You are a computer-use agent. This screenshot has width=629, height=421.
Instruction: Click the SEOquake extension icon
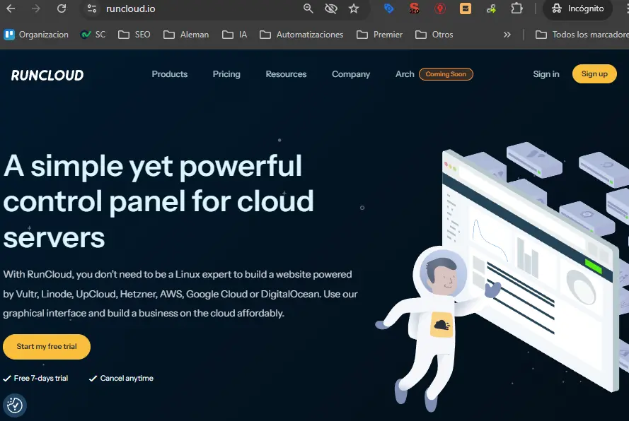click(x=415, y=9)
